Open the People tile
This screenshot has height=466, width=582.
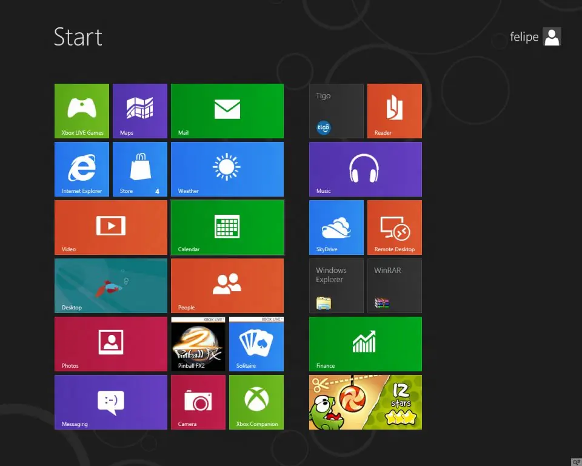coord(227,286)
